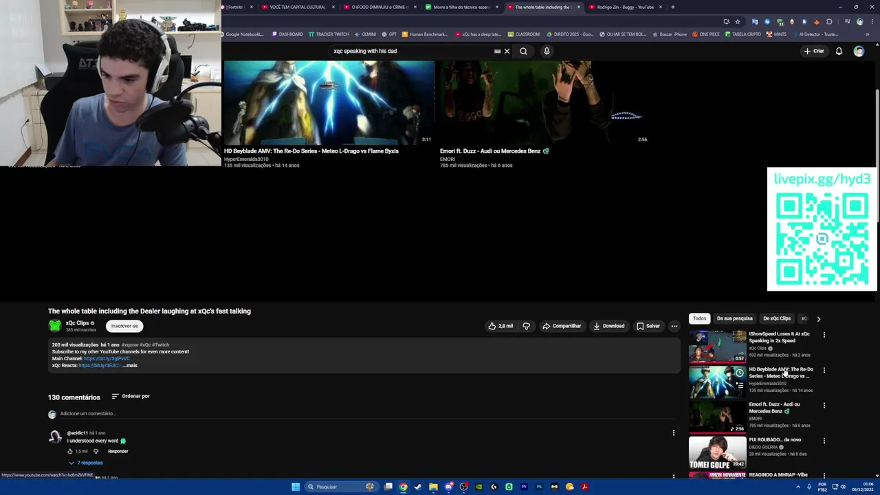The height and width of the screenshot is (495, 880).
Task: Open File Explorer from the taskbar
Action: tap(433, 487)
